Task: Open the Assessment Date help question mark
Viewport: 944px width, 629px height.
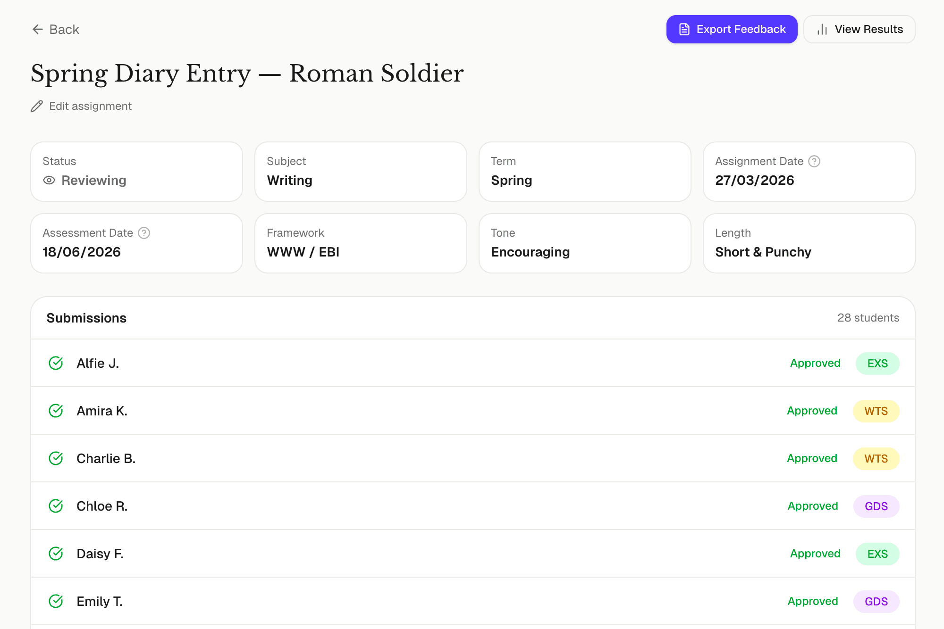Action: coord(144,233)
